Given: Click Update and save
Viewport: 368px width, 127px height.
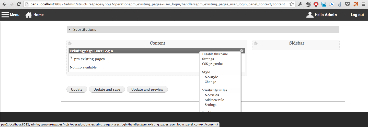Looking at the screenshot, I should pos(107,89).
